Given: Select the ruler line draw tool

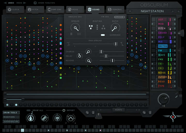Looking at the screenshot, I should point(44,118).
